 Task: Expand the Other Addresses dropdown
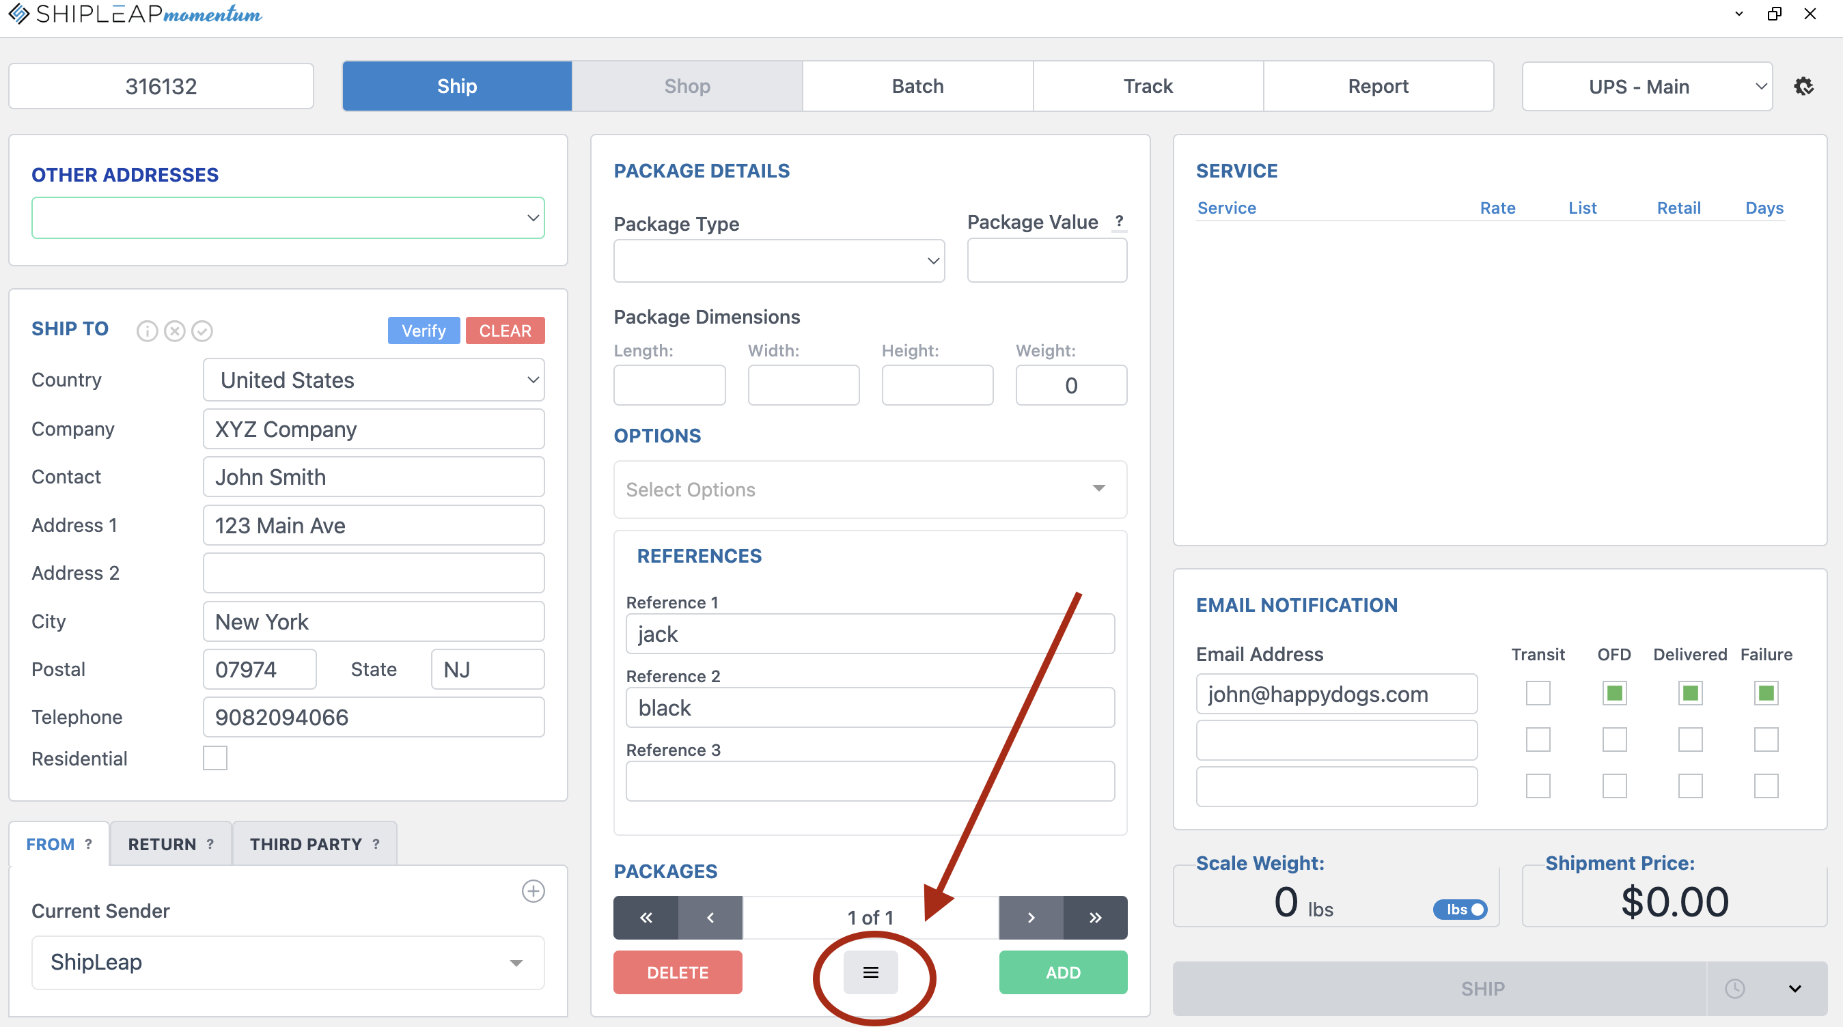click(288, 218)
